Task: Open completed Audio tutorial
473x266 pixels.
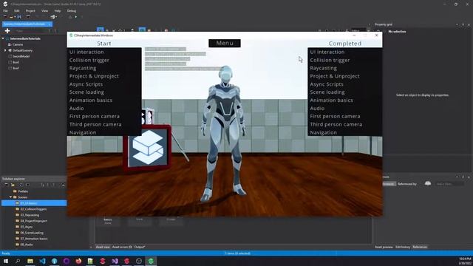Action: tap(317, 109)
